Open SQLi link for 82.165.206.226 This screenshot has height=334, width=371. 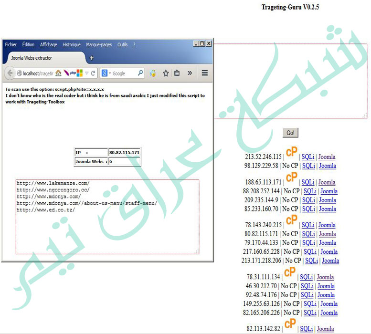click(310, 313)
